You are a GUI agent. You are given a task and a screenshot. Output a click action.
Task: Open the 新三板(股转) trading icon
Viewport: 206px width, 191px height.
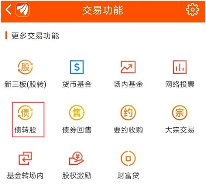coord(25,67)
